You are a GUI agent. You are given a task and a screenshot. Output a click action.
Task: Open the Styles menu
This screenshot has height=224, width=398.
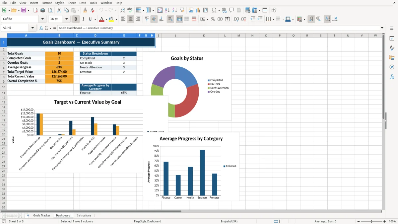60,3
